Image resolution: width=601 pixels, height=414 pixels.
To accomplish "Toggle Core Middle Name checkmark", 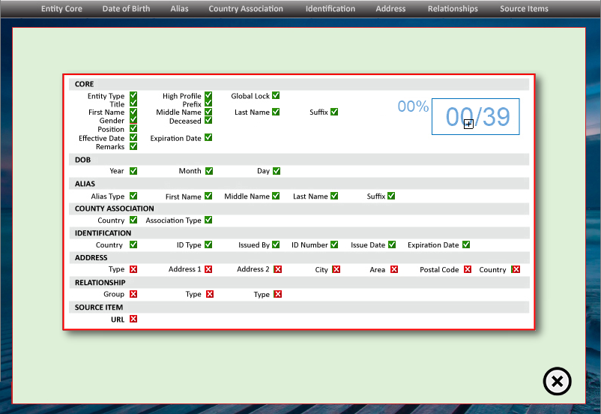I will pos(208,112).
